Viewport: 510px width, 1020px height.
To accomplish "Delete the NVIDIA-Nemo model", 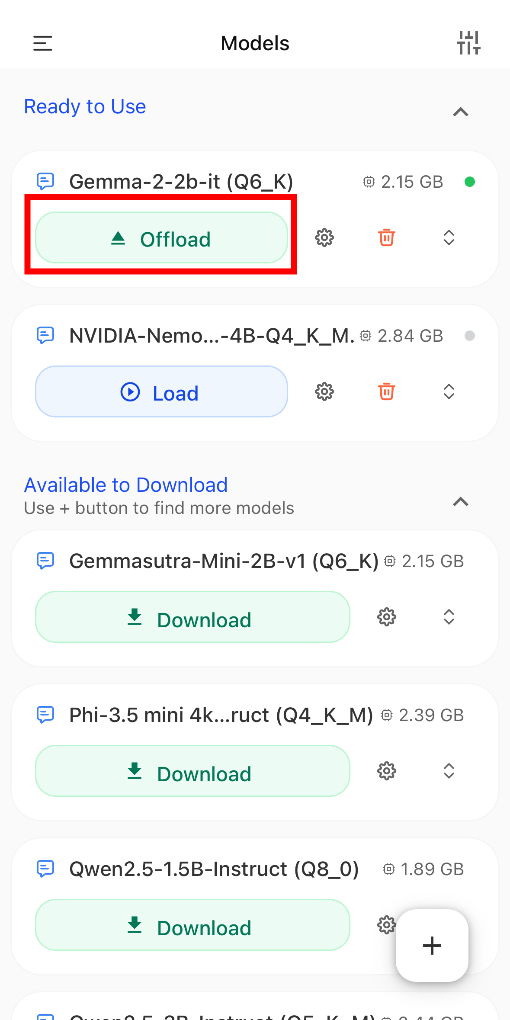I will (x=387, y=391).
